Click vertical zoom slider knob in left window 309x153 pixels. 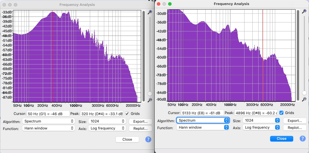point(150,94)
